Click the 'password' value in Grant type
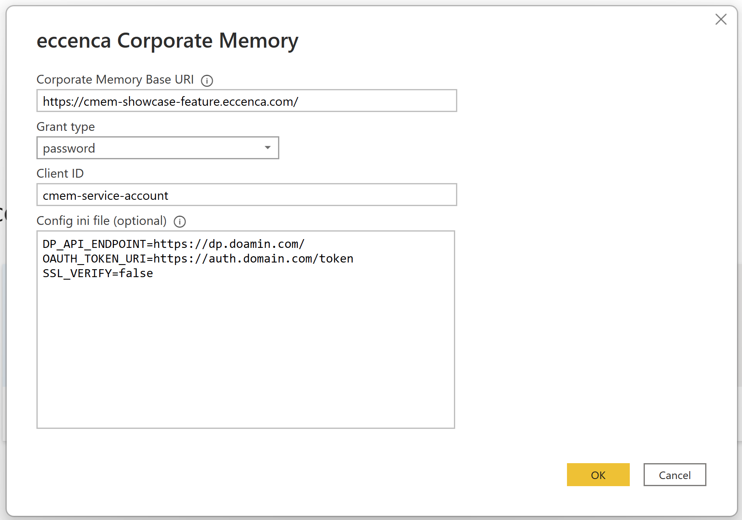This screenshot has width=742, height=520. (69, 148)
